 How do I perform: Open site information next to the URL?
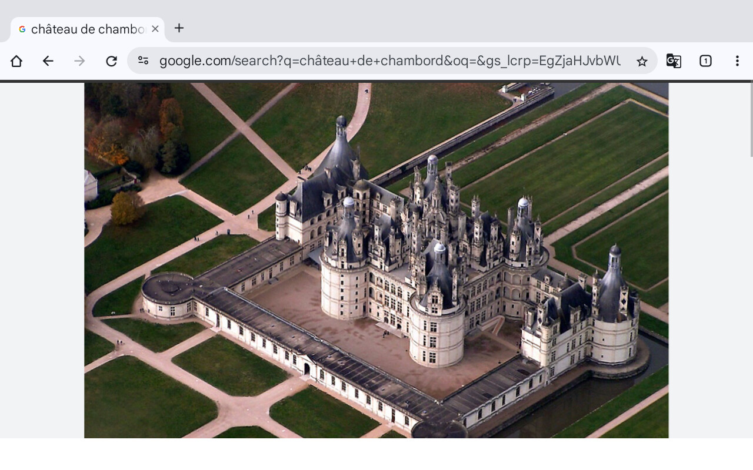point(143,61)
